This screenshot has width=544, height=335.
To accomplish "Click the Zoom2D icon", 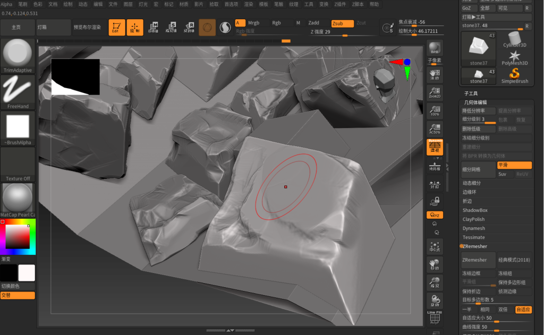I will [x=435, y=92].
